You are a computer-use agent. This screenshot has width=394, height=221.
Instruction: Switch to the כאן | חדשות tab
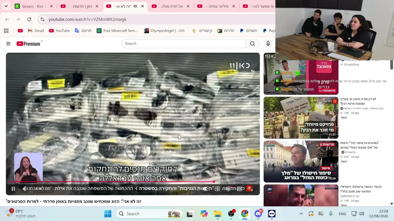pos(79,6)
